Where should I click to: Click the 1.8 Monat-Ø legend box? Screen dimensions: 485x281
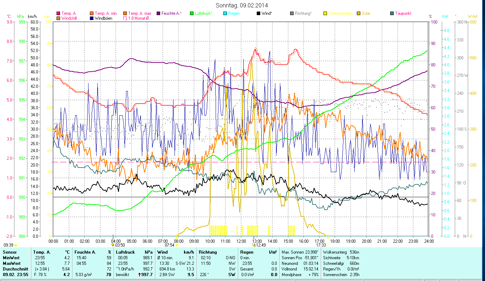pyautogui.click(x=125, y=18)
